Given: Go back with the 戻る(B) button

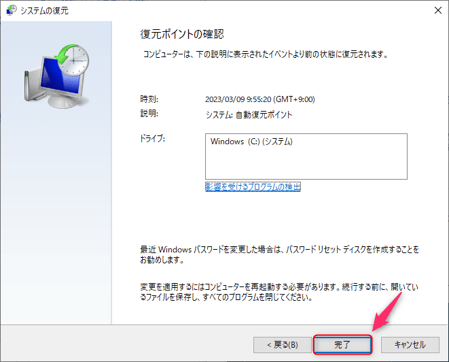Looking at the screenshot, I should click(283, 345).
